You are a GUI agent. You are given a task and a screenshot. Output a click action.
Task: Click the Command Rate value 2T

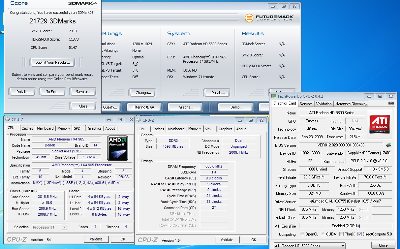pyautogui.click(x=214, y=208)
